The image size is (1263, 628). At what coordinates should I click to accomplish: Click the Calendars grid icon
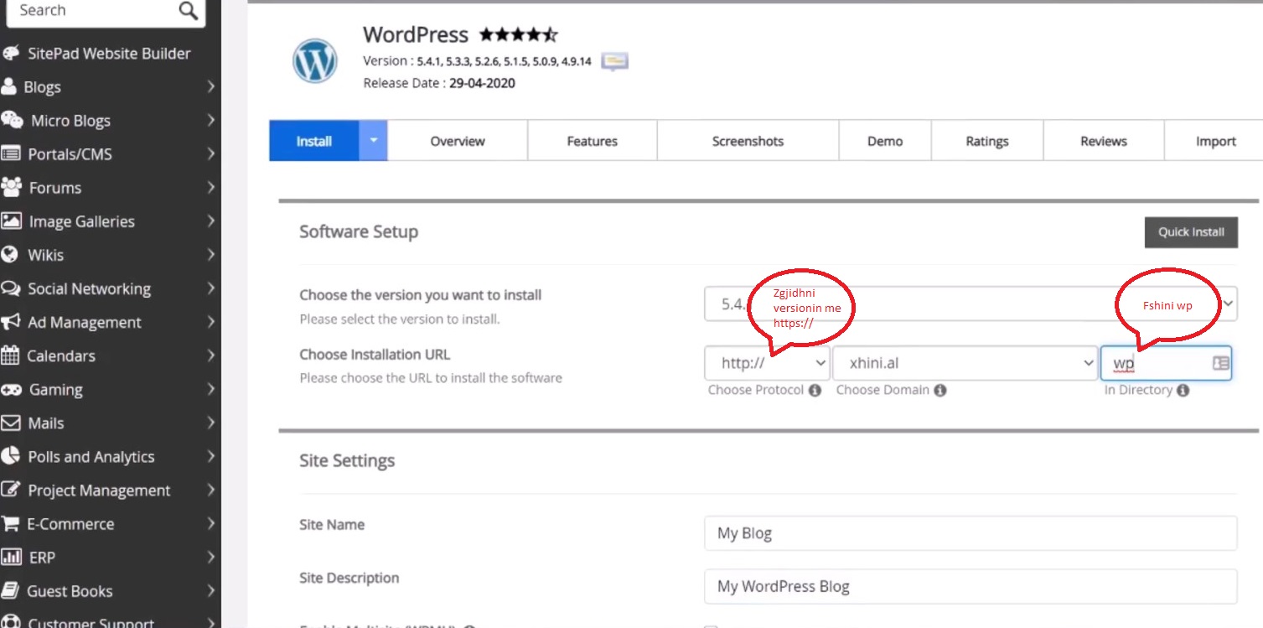coord(10,355)
